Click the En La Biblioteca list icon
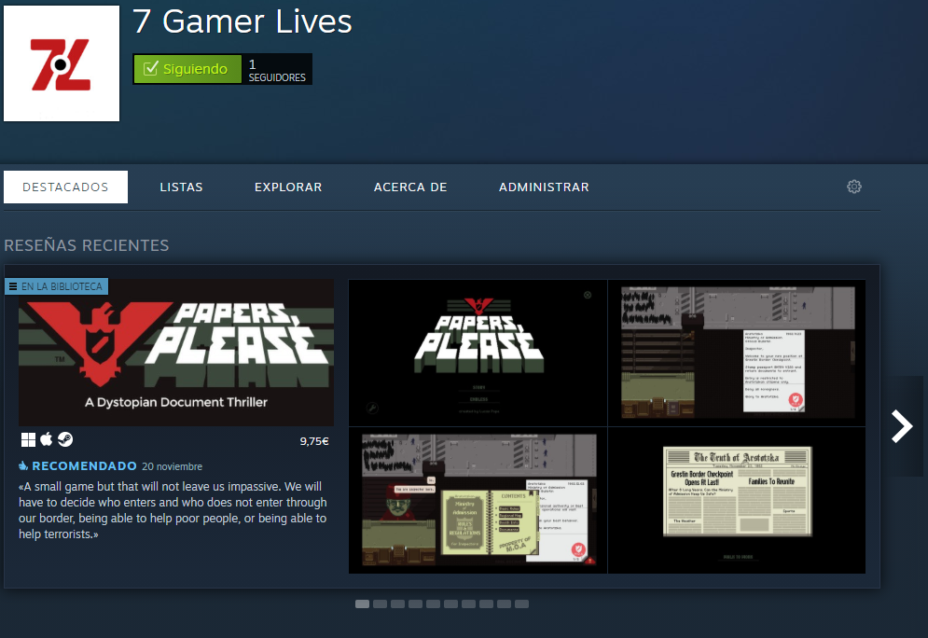 coord(13,286)
